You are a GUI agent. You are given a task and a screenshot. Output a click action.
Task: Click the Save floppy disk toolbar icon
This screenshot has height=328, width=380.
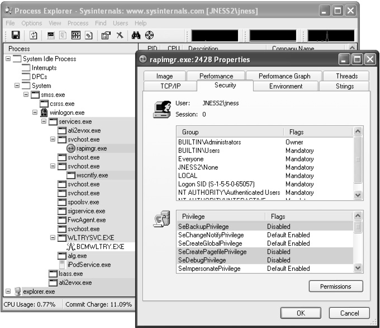click(16, 35)
